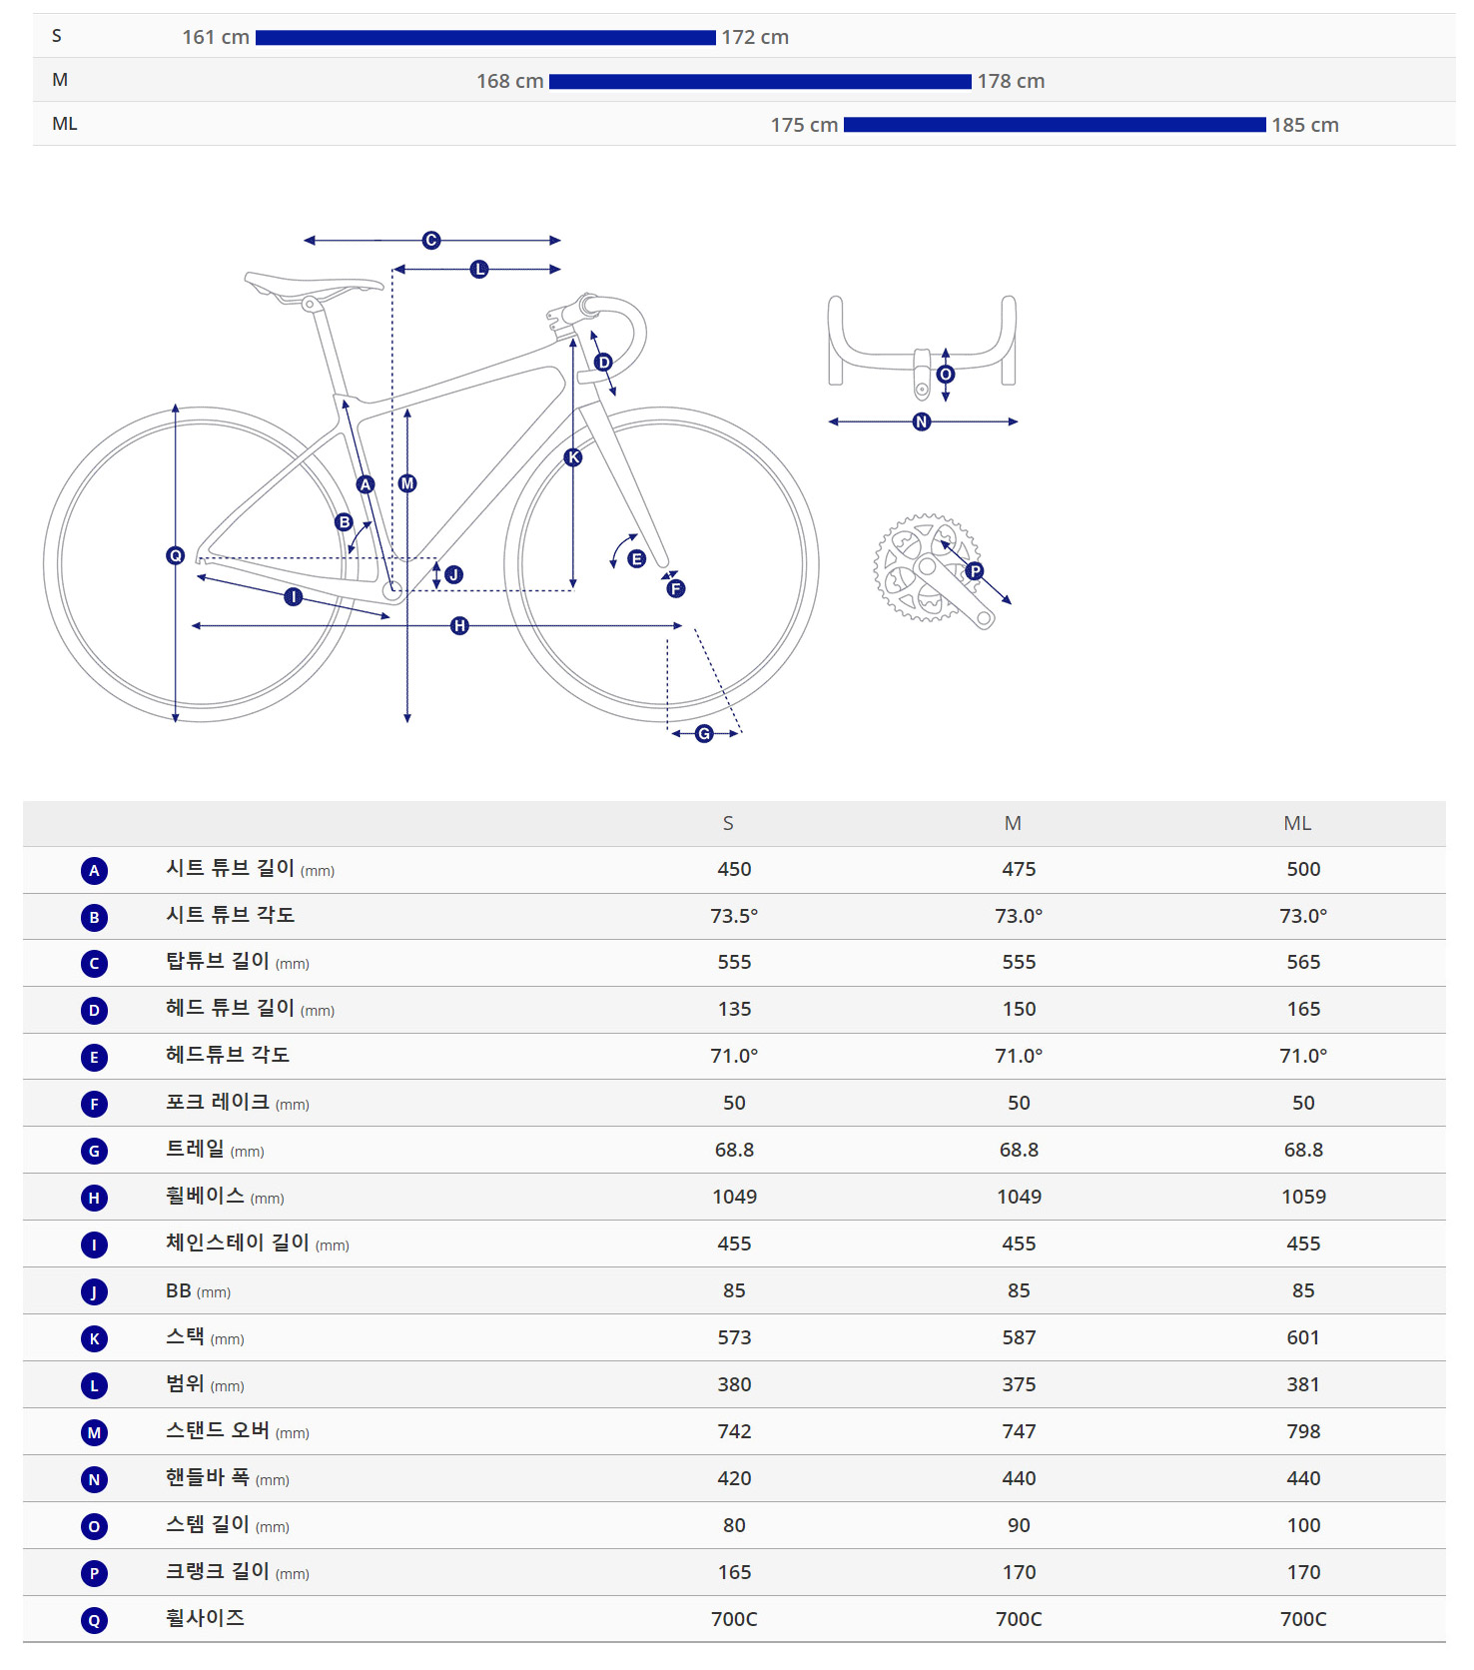Click the L reach marker on bike diagram
Viewport: 1474px width, 1670px height.
[x=479, y=270]
